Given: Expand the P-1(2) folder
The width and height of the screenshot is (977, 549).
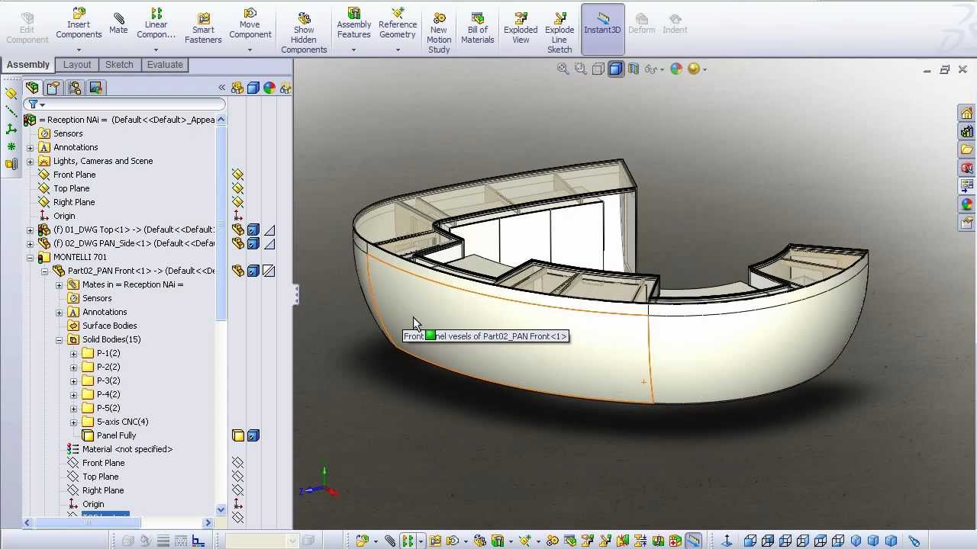Looking at the screenshot, I should tap(73, 353).
